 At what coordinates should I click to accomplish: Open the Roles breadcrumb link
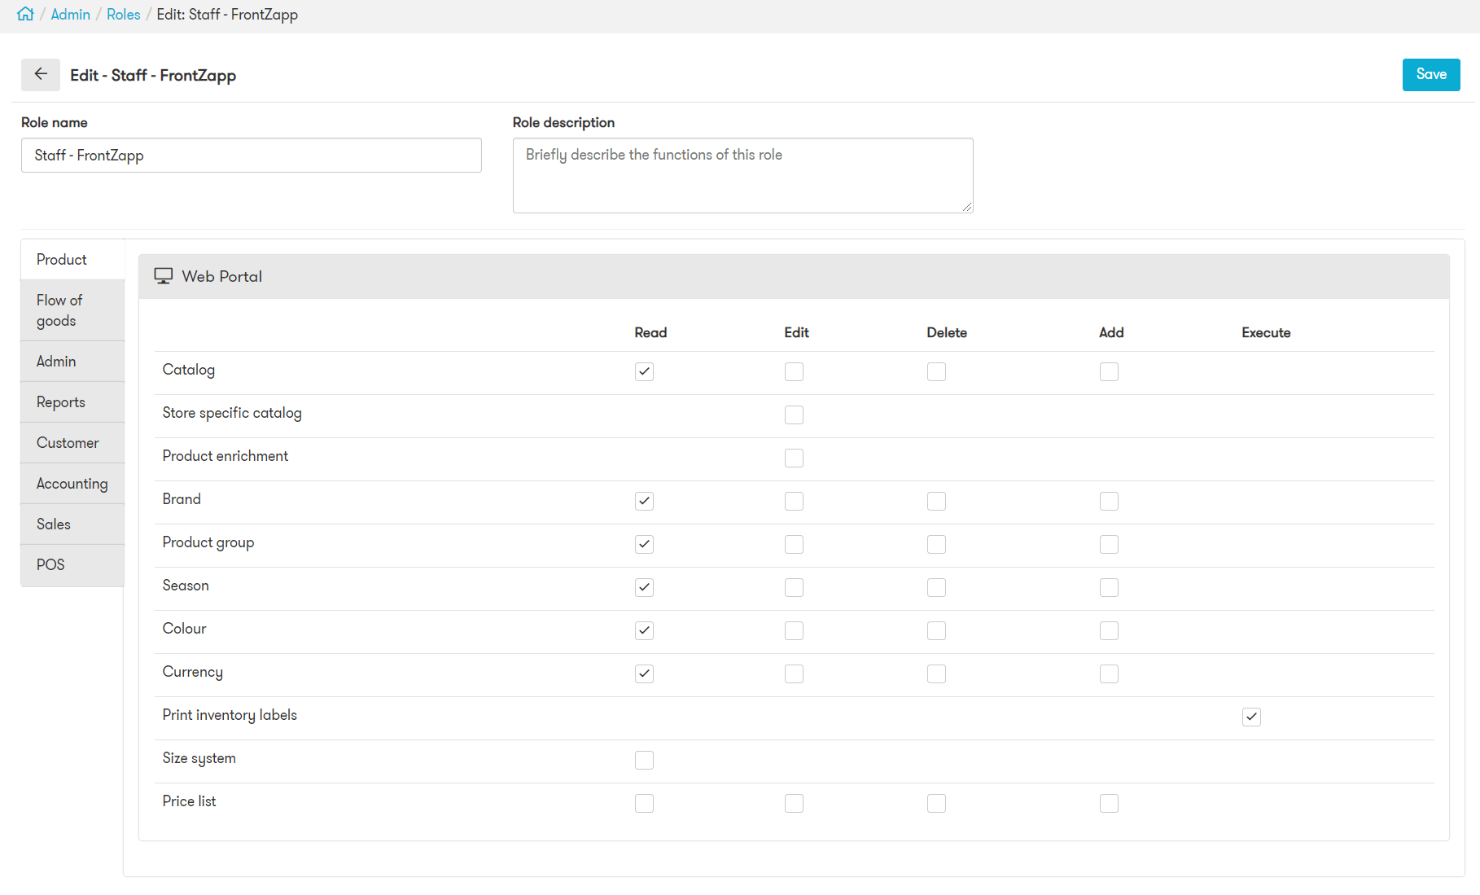(124, 15)
